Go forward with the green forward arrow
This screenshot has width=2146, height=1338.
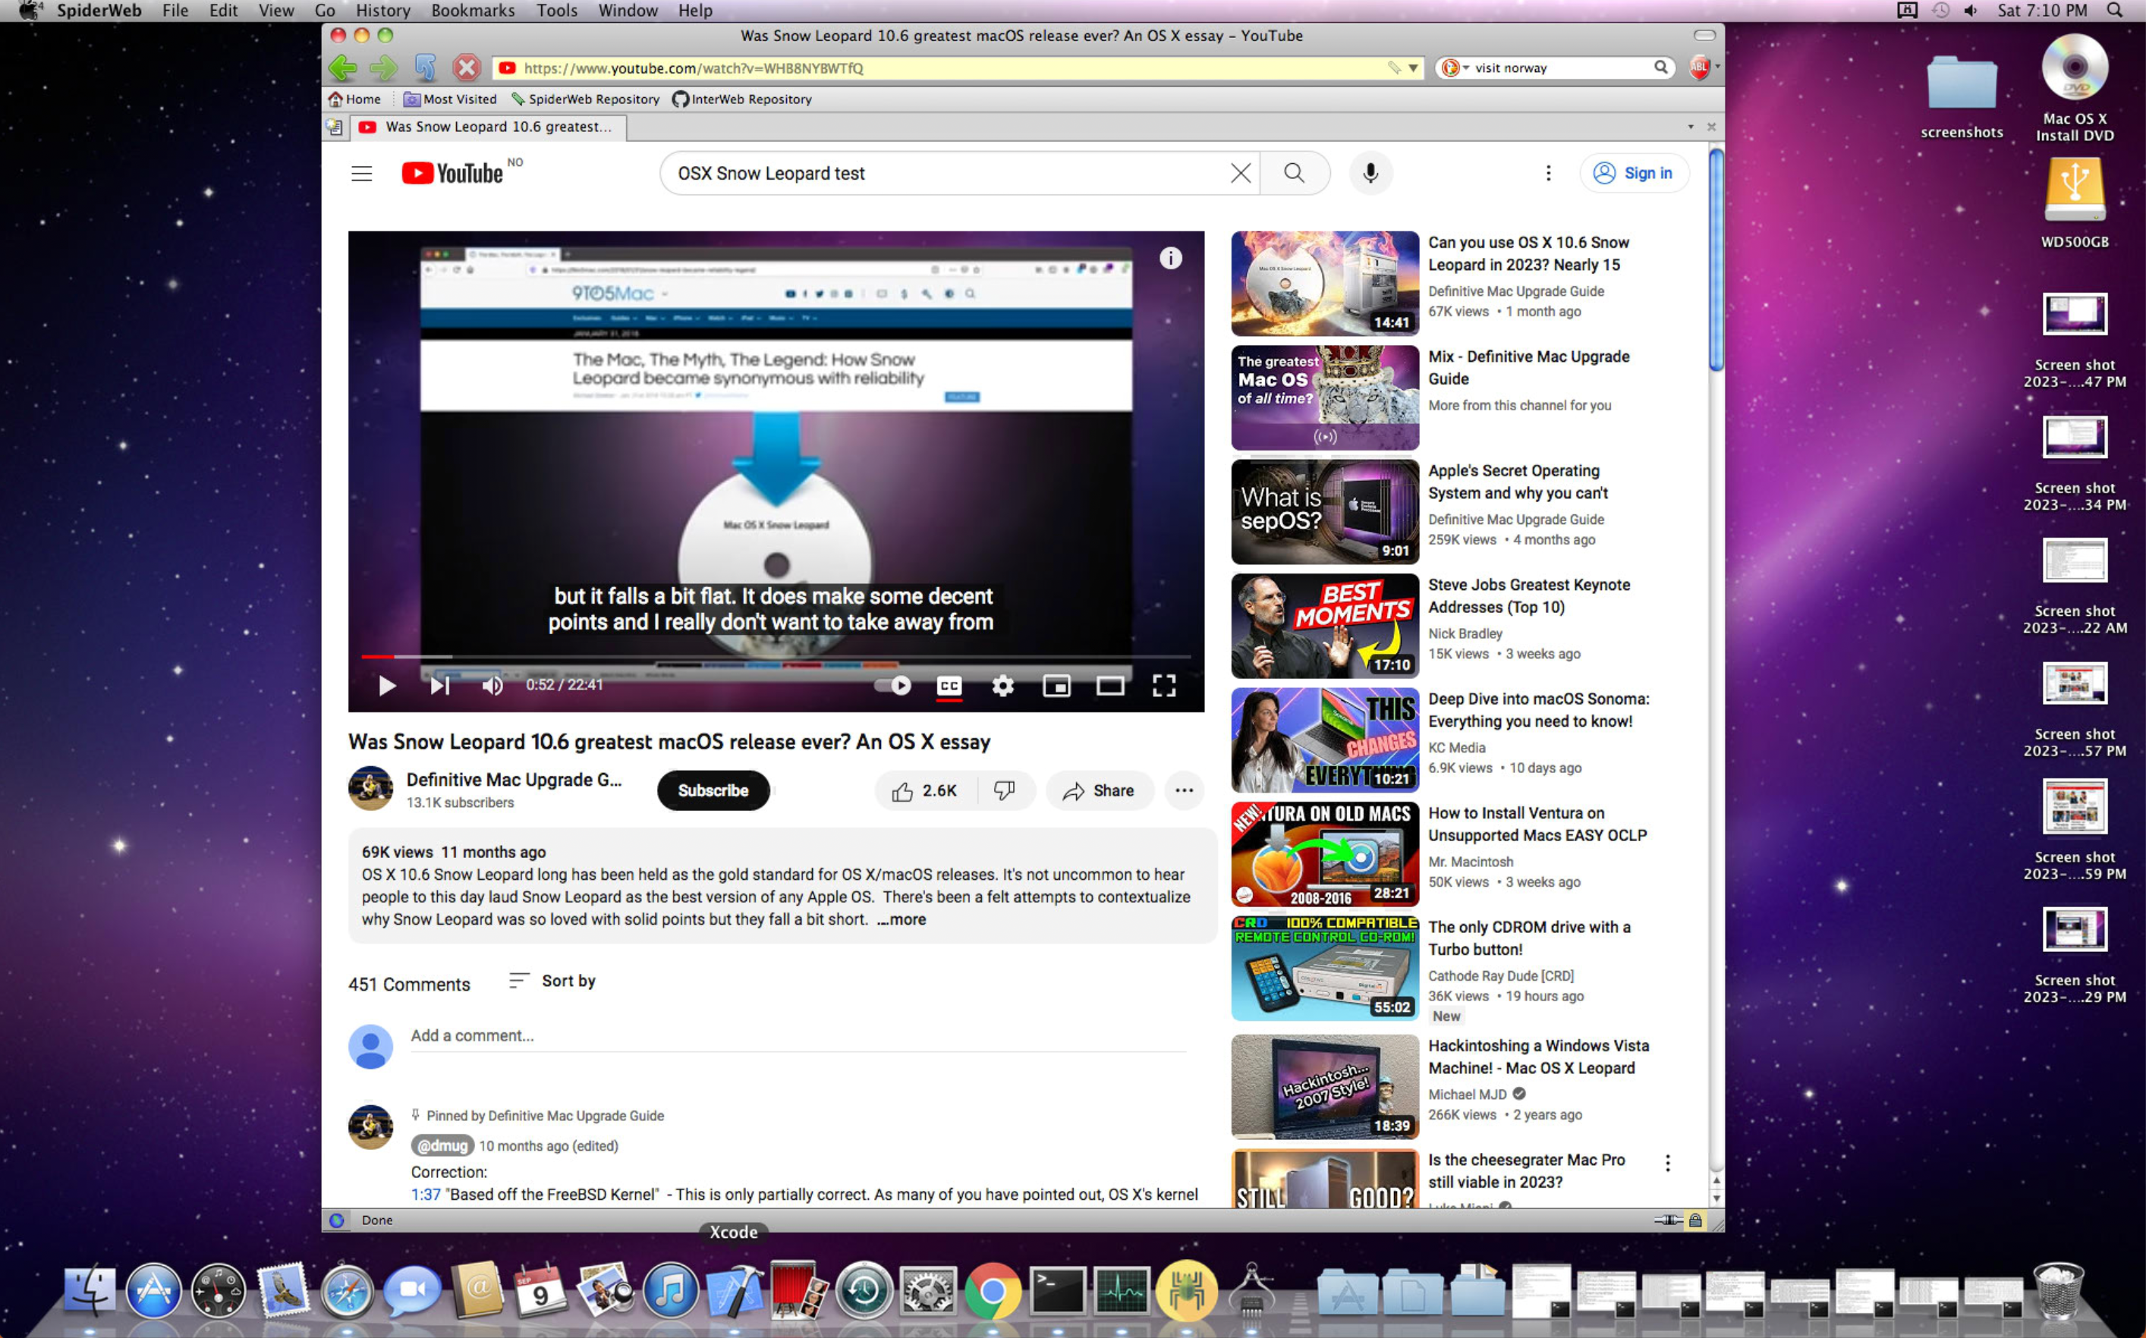tap(383, 68)
